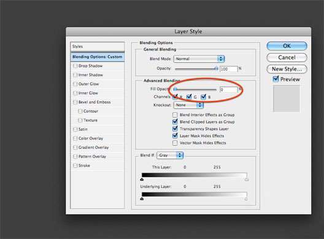Open the Blend Mode Normal dropdown
Screen dimensions: 324x239
tap(199, 59)
